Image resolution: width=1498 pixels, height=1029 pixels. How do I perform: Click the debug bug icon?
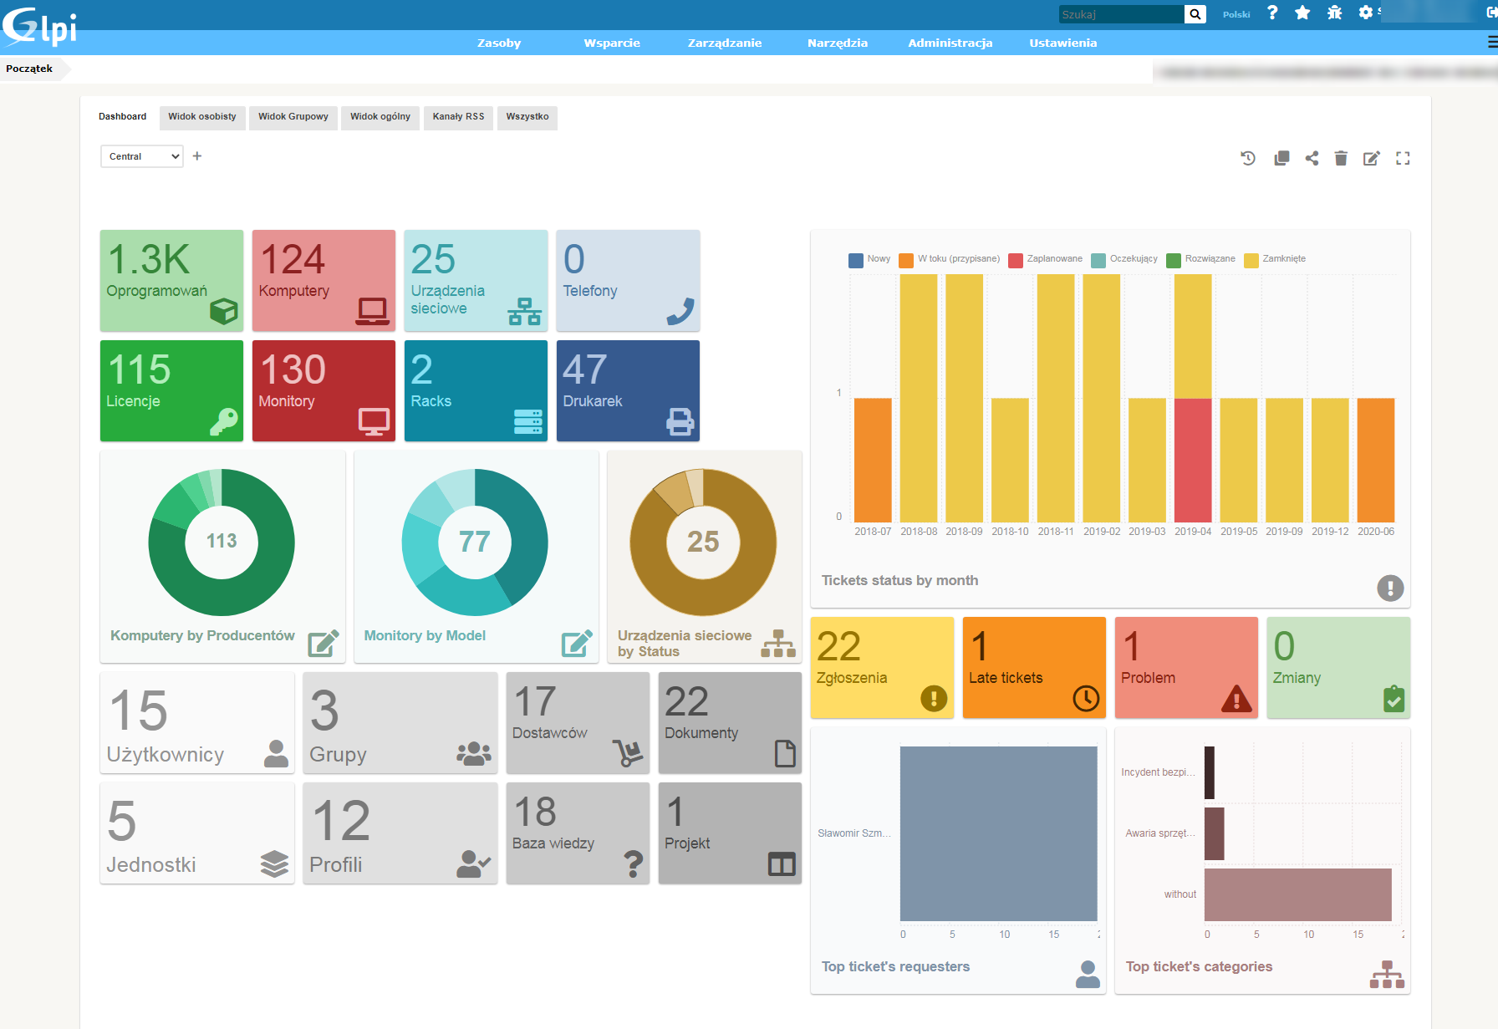coord(1334,13)
